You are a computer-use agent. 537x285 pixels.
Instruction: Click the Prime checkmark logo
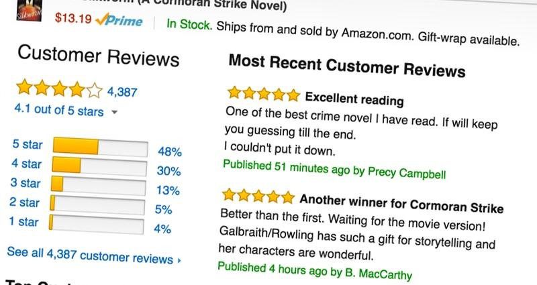(119, 20)
